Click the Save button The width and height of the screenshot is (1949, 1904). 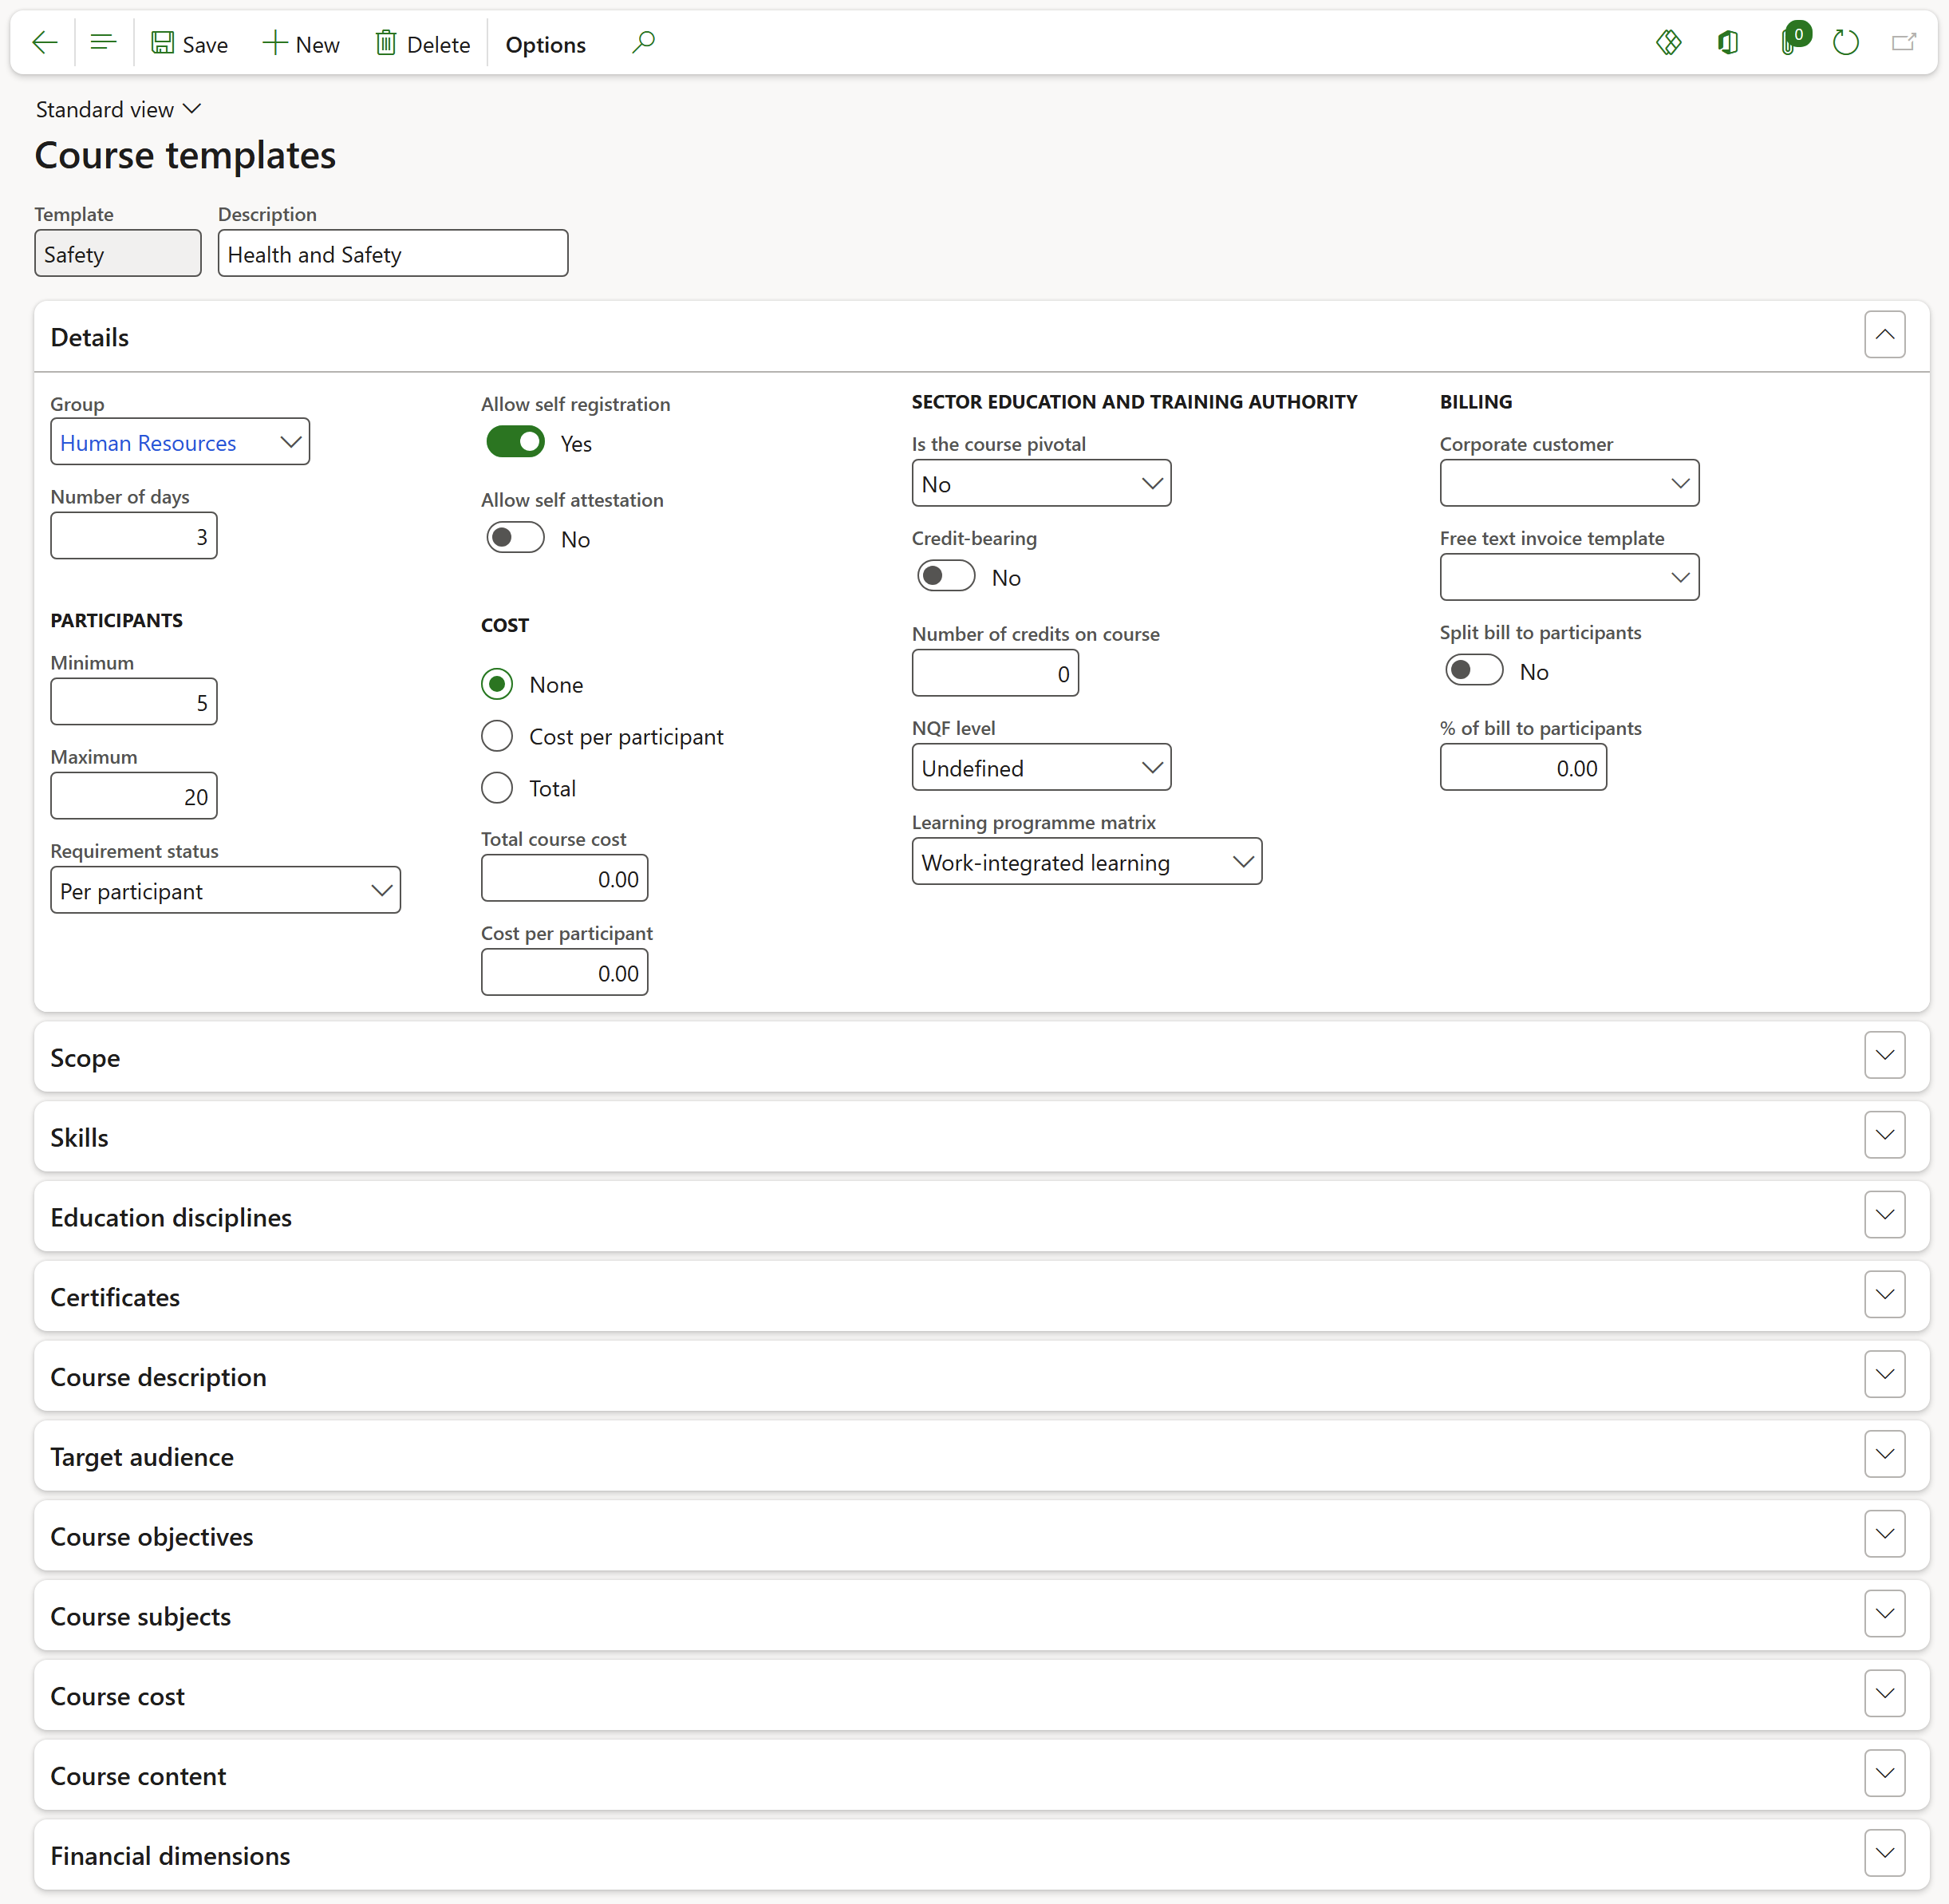tap(190, 45)
